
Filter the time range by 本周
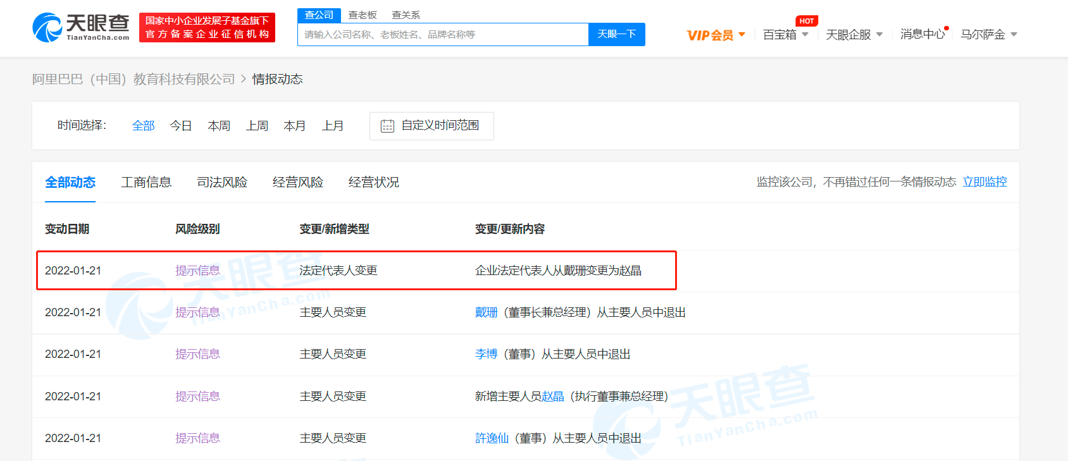[x=219, y=126]
